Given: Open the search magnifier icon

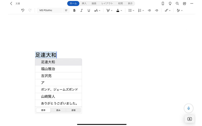Looking at the screenshot, I should pyautogui.click(x=177, y=4).
